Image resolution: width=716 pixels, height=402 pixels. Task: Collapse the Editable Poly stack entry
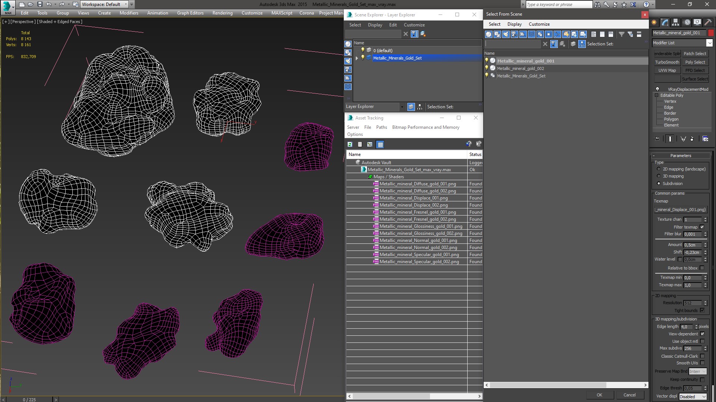click(x=657, y=95)
